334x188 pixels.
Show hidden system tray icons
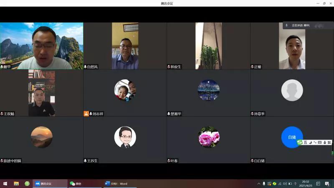[258, 183]
